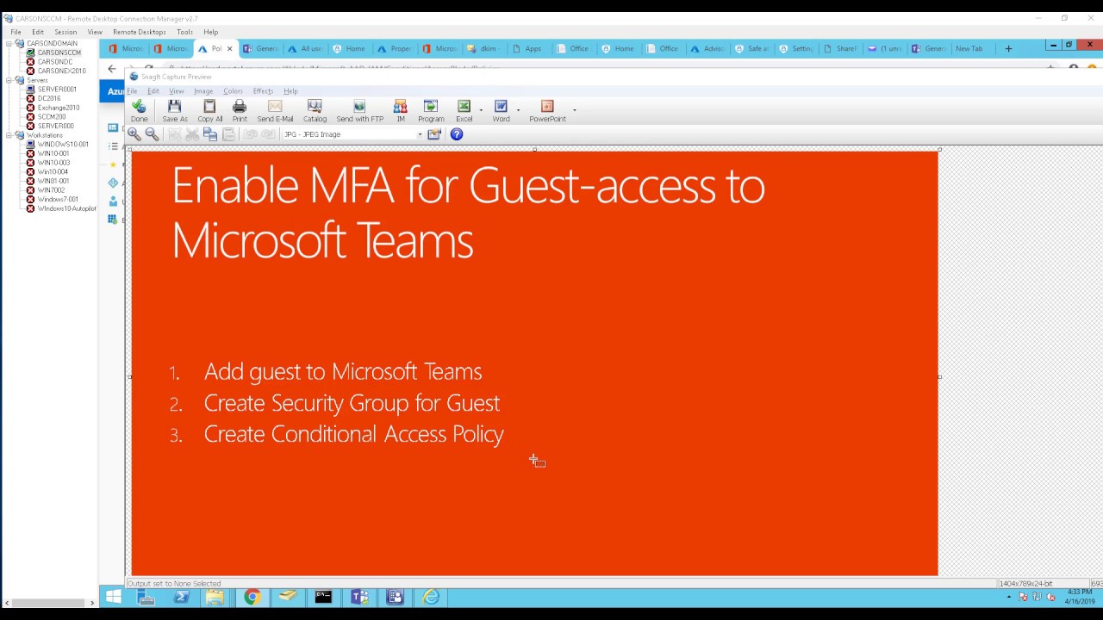Select CARSONSCCM in the server tree
Image resolution: width=1103 pixels, height=620 pixels.
click(59, 53)
